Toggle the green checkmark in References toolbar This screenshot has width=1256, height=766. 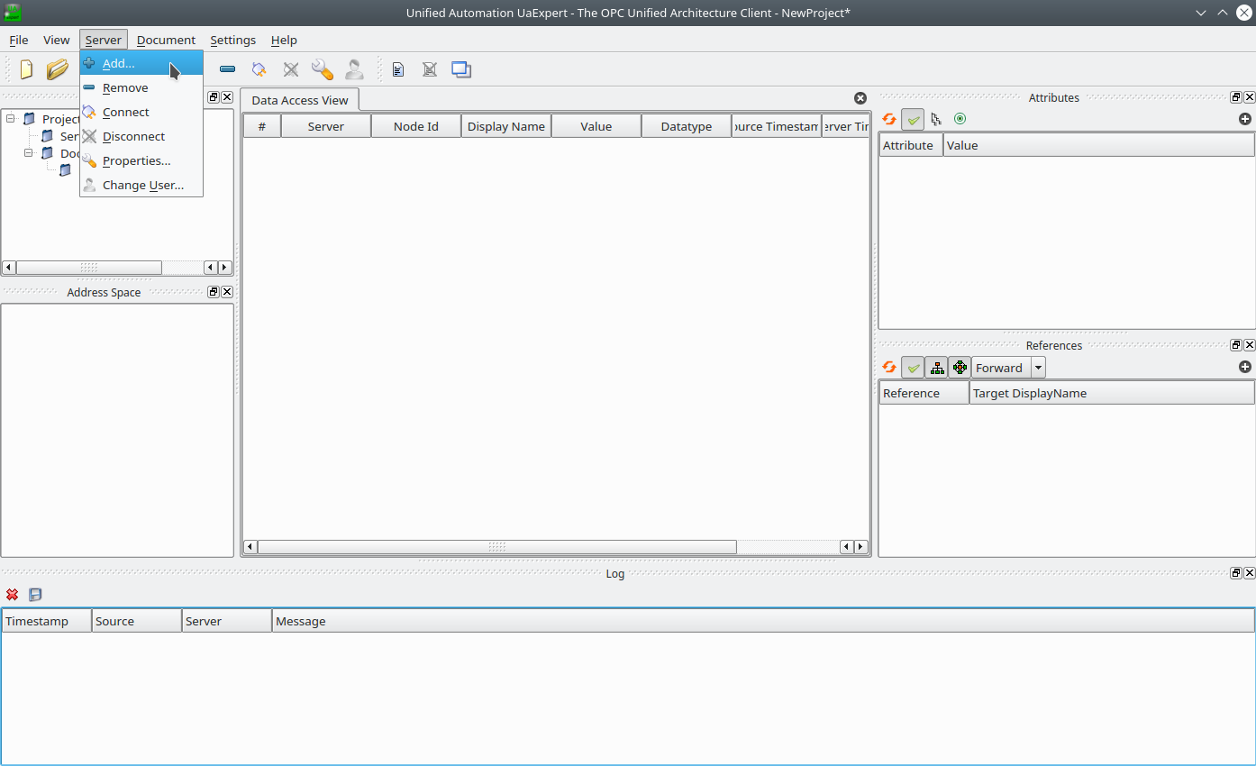click(x=913, y=368)
